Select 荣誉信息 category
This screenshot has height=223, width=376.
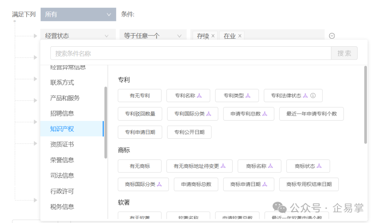point(72,160)
